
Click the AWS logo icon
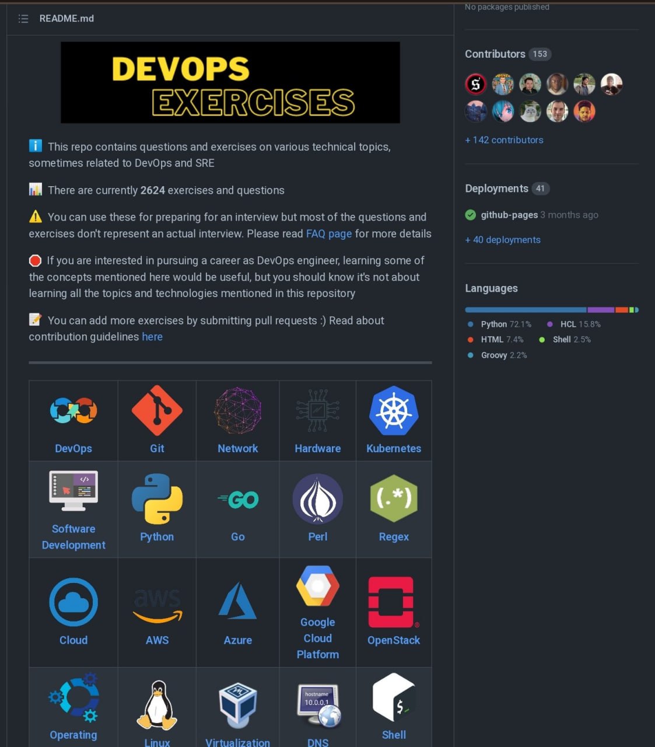(157, 606)
